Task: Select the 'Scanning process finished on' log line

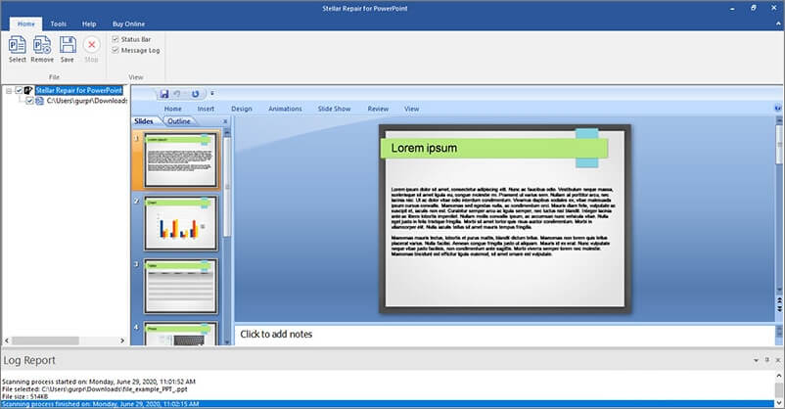Action: [388, 404]
